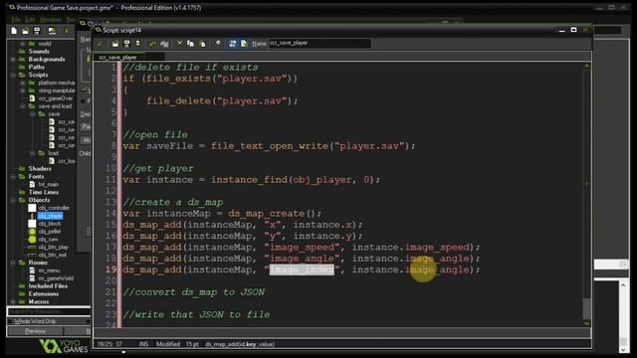
Task: Collapse the Fonts folder
Action: (13, 177)
